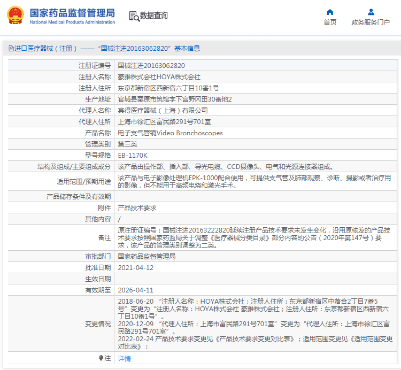
Task: Click the 生效日期 row label
Action: pos(98,279)
